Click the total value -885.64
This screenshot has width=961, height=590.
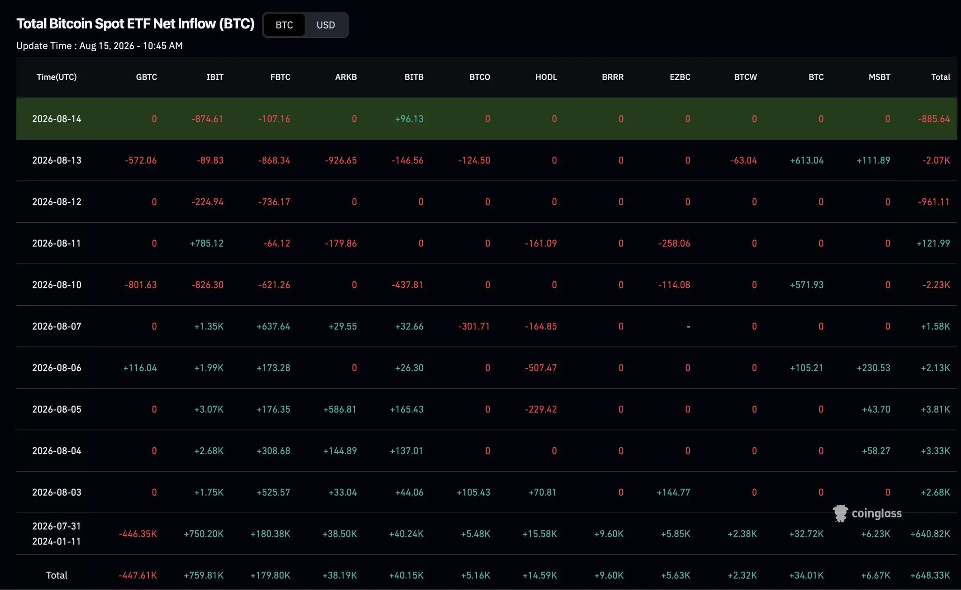[934, 119]
